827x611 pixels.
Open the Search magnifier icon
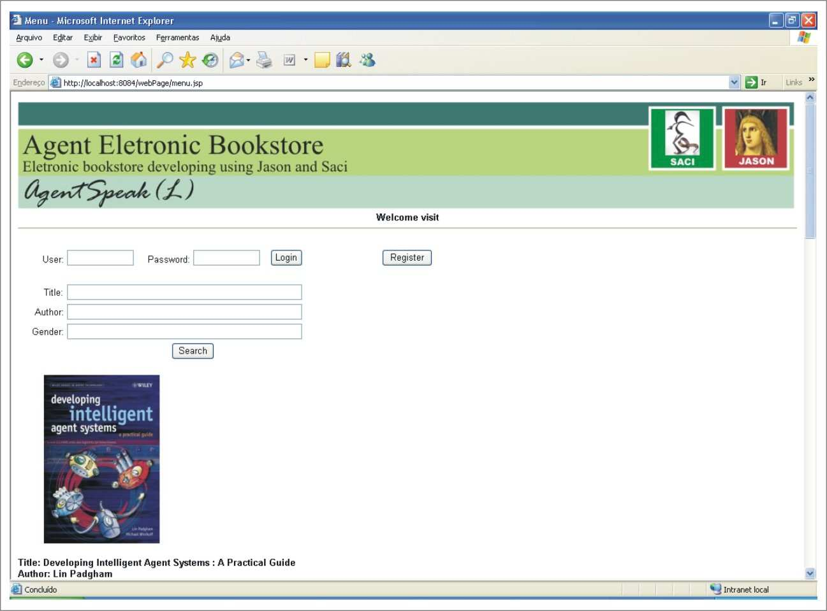click(x=165, y=60)
